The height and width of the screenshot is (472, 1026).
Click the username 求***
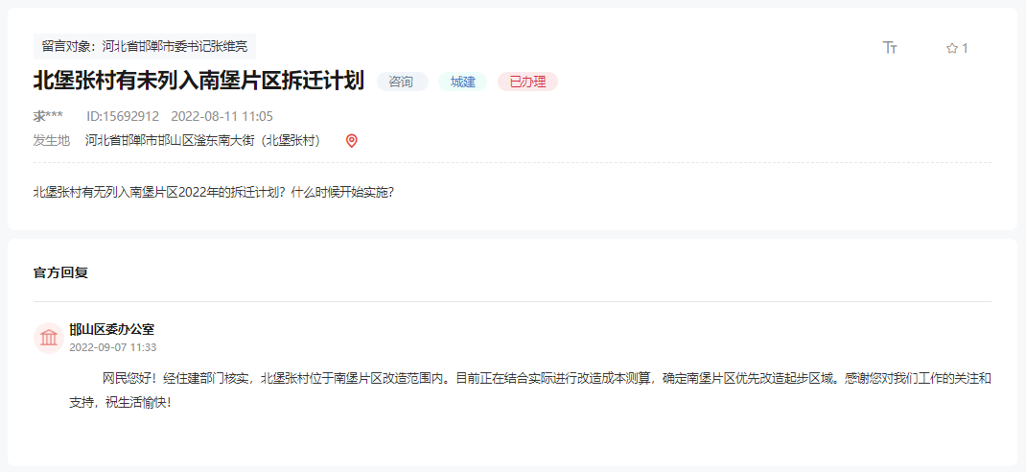click(x=48, y=116)
